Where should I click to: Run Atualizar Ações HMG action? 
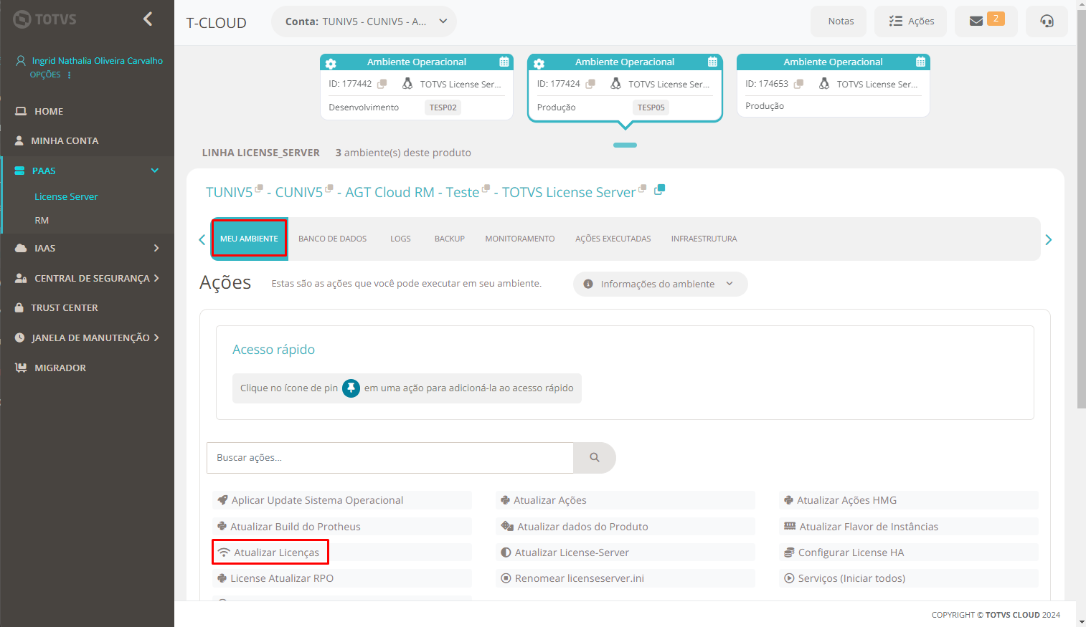pos(909,500)
